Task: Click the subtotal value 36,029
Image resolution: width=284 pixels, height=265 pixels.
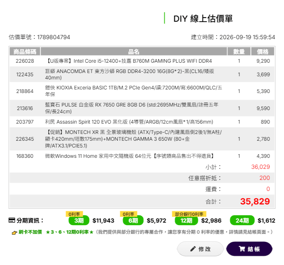Action: tap(260, 167)
